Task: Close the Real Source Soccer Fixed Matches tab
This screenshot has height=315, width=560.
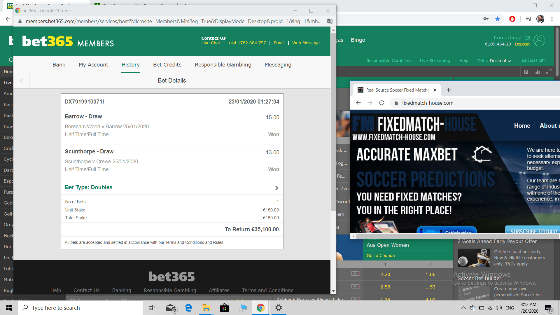Action: point(435,90)
